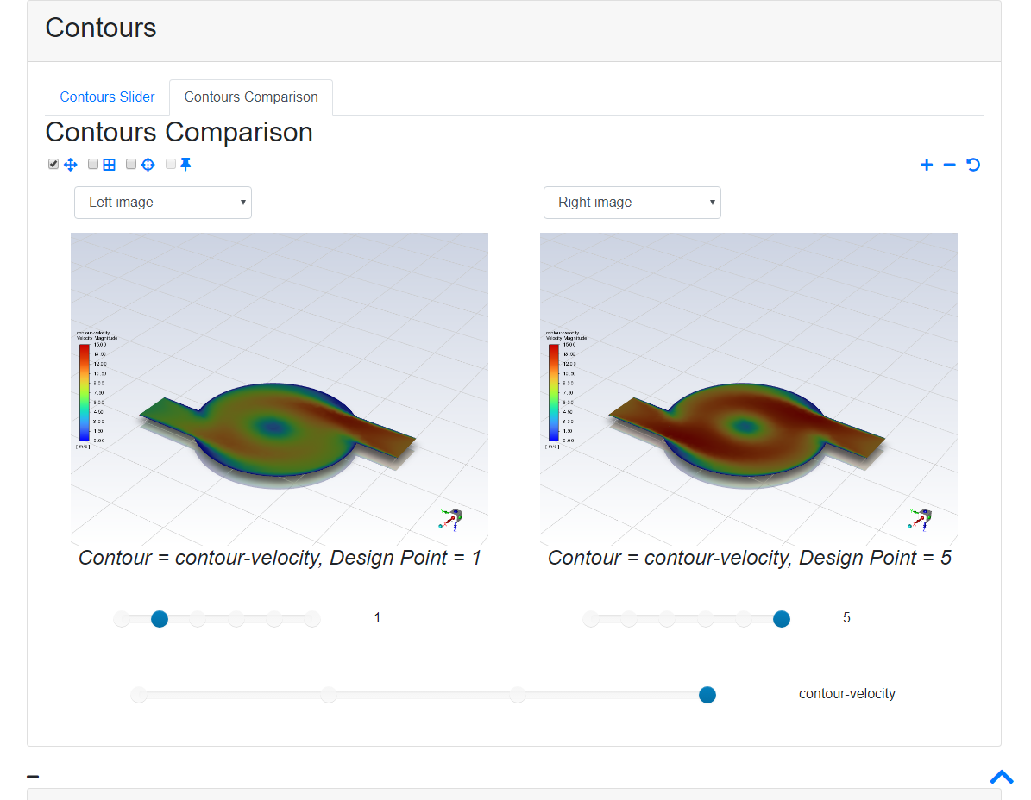
Task: Collapse the panel with the minus expander
Action: (x=33, y=776)
